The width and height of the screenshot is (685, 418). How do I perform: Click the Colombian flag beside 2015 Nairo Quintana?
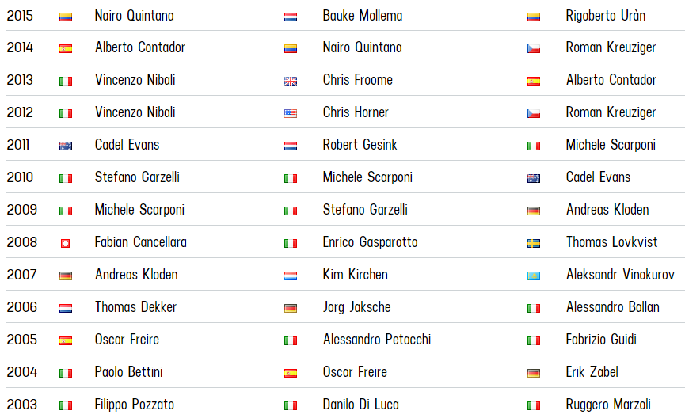(x=66, y=17)
